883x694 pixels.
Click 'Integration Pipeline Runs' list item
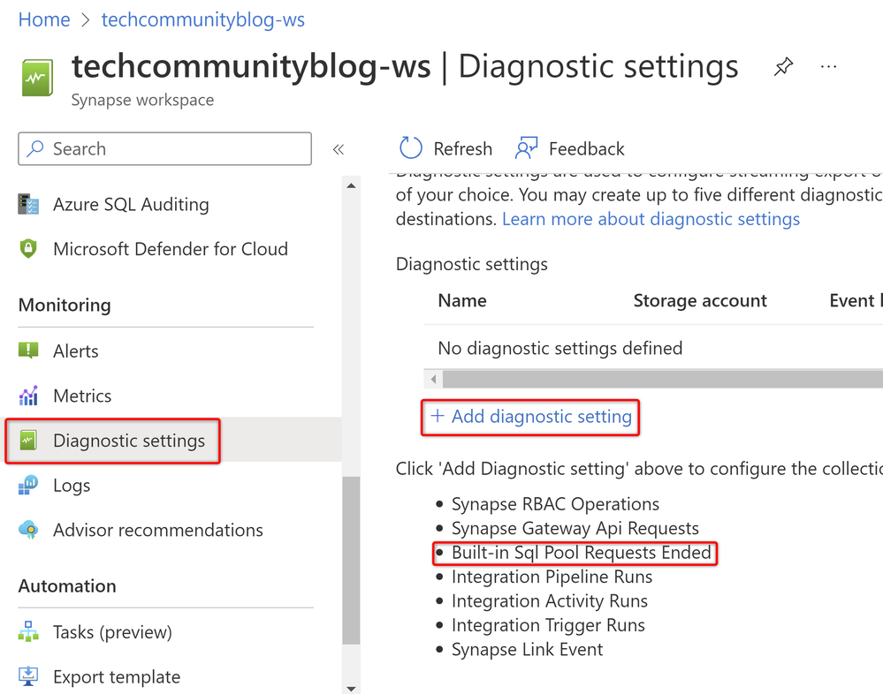[x=552, y=577]
